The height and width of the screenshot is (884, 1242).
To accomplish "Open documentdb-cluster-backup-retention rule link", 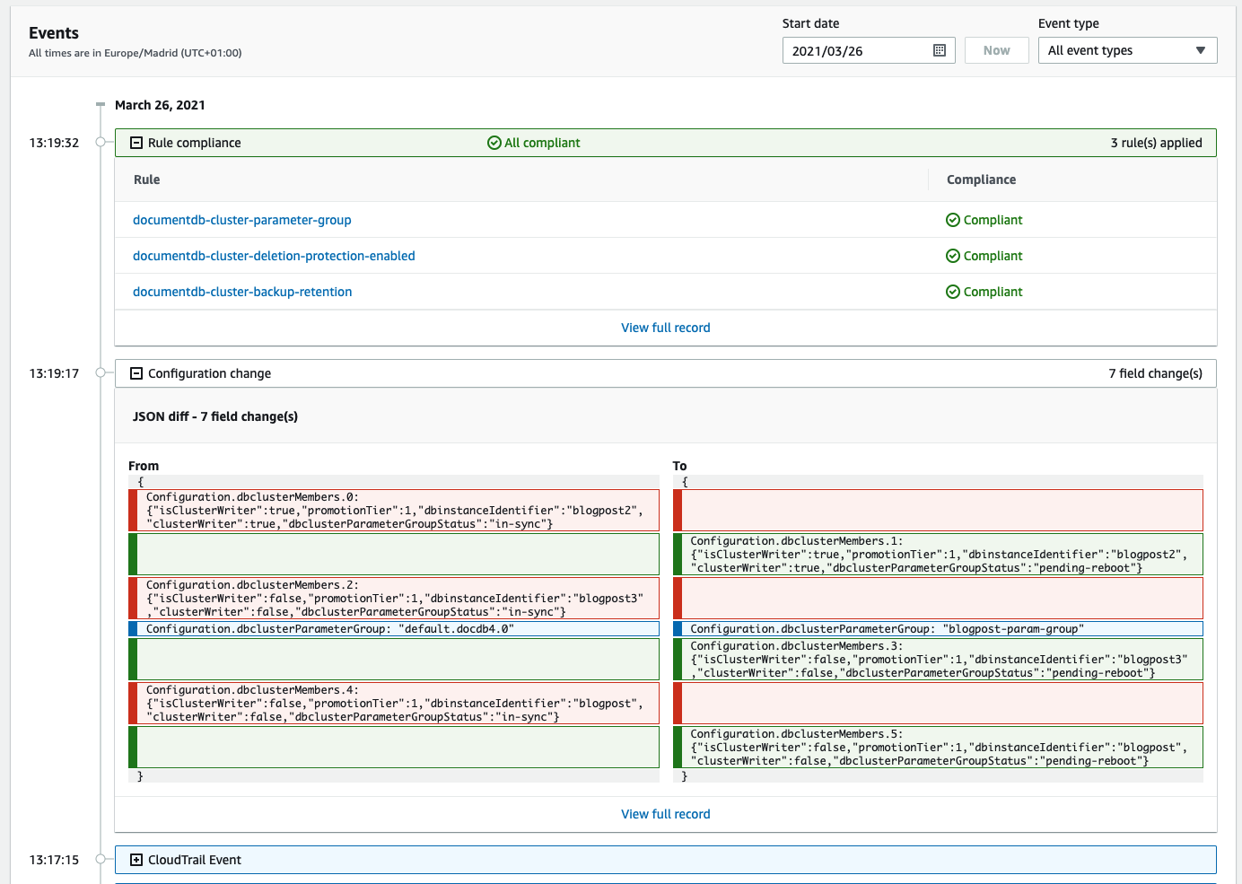I will [242, 292].
